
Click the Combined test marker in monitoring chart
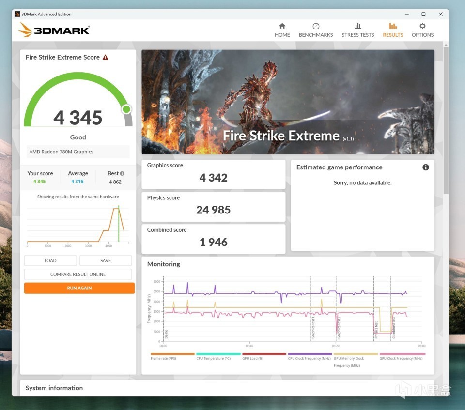click(x=393, y=328)
